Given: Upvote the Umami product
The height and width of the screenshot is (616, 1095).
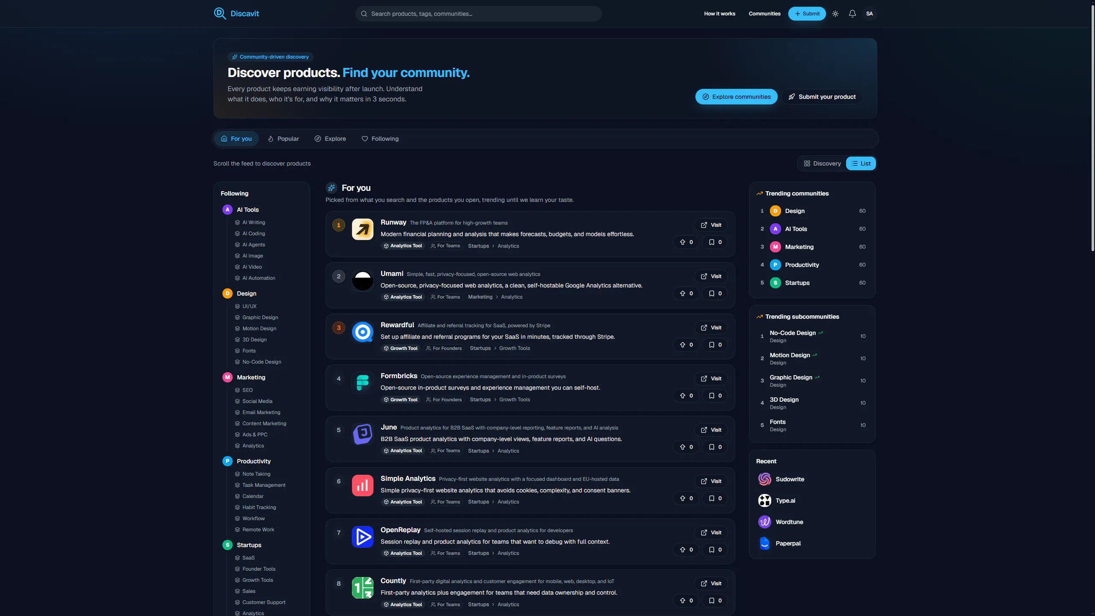Looking at the screenshot, I should 686,293.
